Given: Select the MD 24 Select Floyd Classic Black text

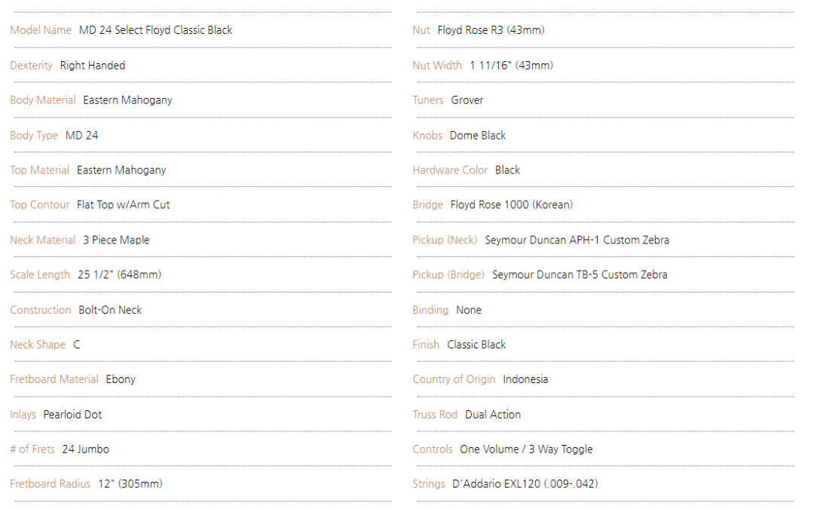Looking at the screenshot, I should 156,30.
